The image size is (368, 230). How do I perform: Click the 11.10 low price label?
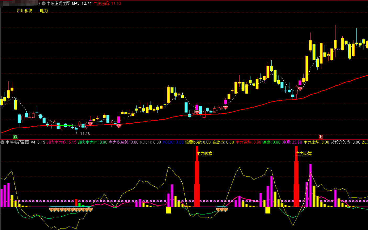pos(85,133)
